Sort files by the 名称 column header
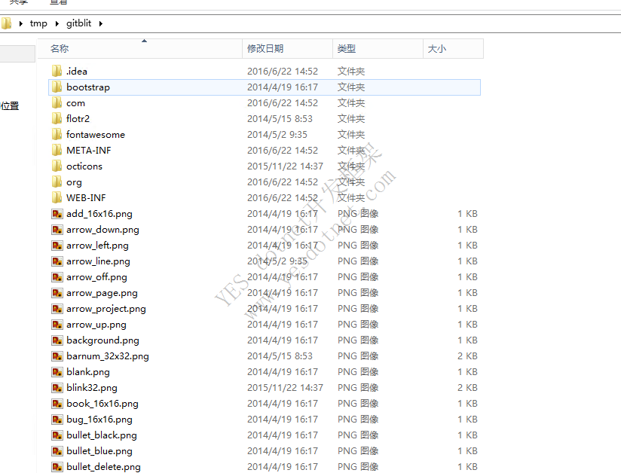Image resolution: width=621 pixels, height=473 pixels. 140,49
